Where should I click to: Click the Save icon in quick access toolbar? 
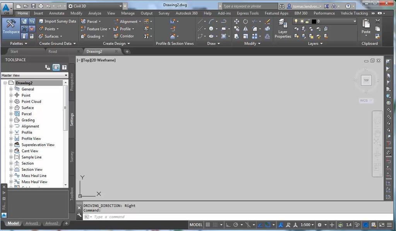[33, 6]
